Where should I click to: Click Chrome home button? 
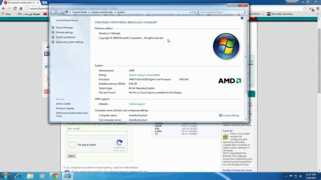pyautogui.click(x=21, y=8)
